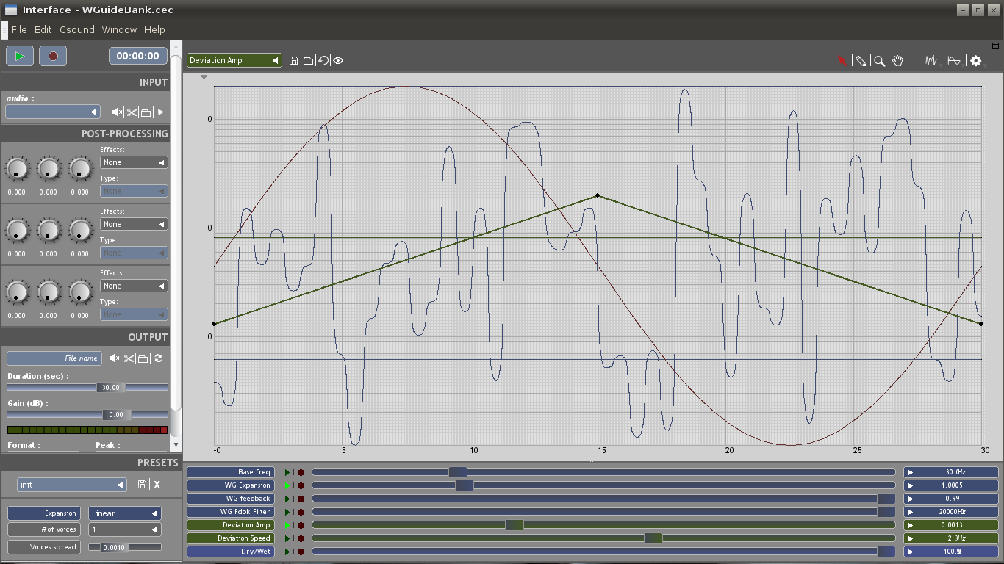Expand the first Effects dropdown set to None
Viewport: 1004px width, 564px height.
click(133, 162)
